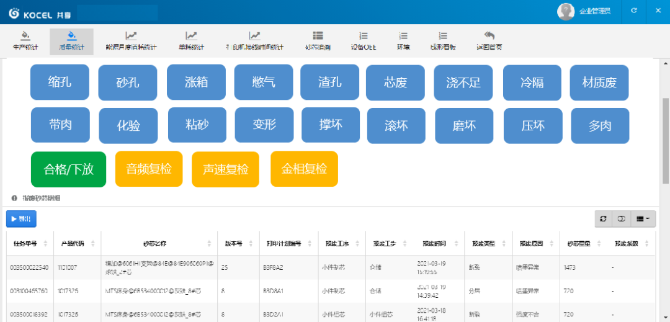Click the info icon beside the table section title
The image size is (670, 322).
[14, 199]
